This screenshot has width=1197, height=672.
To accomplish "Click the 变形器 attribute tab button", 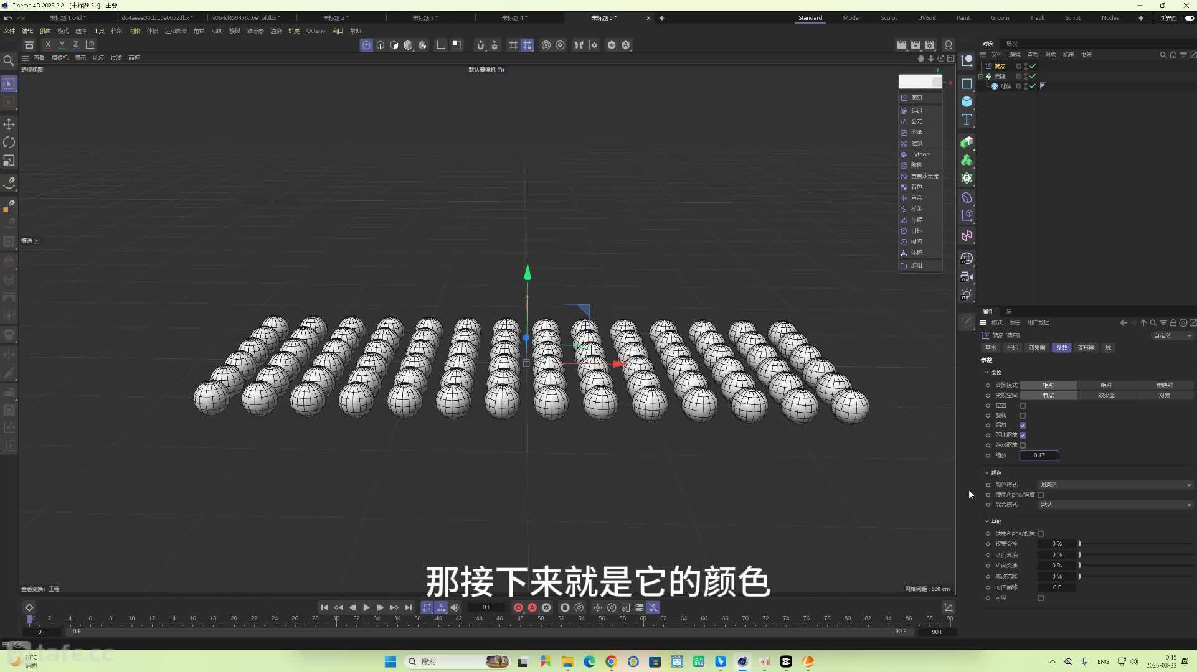I will 1086,348.
